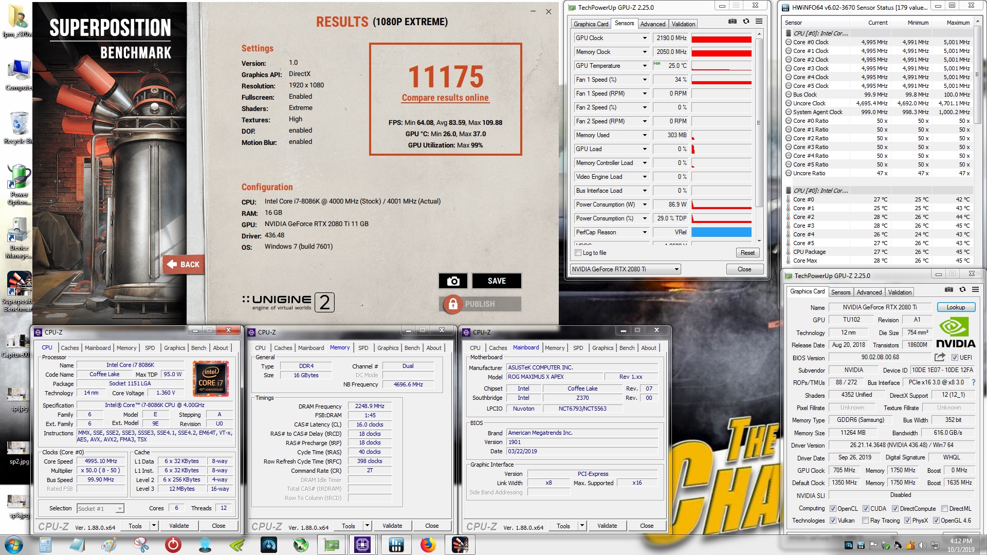
Task: Open hamburger menu in GPU-Z Graphics Card window
Action: click(x=975, y=290)
